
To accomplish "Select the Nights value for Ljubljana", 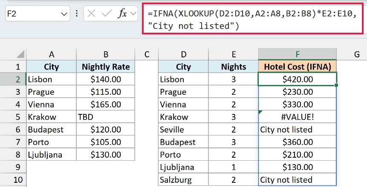I will (234, 167).
